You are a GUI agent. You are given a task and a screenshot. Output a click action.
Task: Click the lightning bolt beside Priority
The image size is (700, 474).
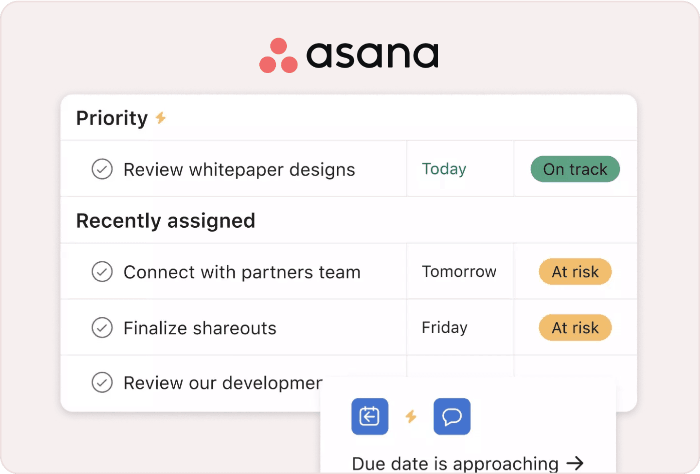[x=160, y=118]
